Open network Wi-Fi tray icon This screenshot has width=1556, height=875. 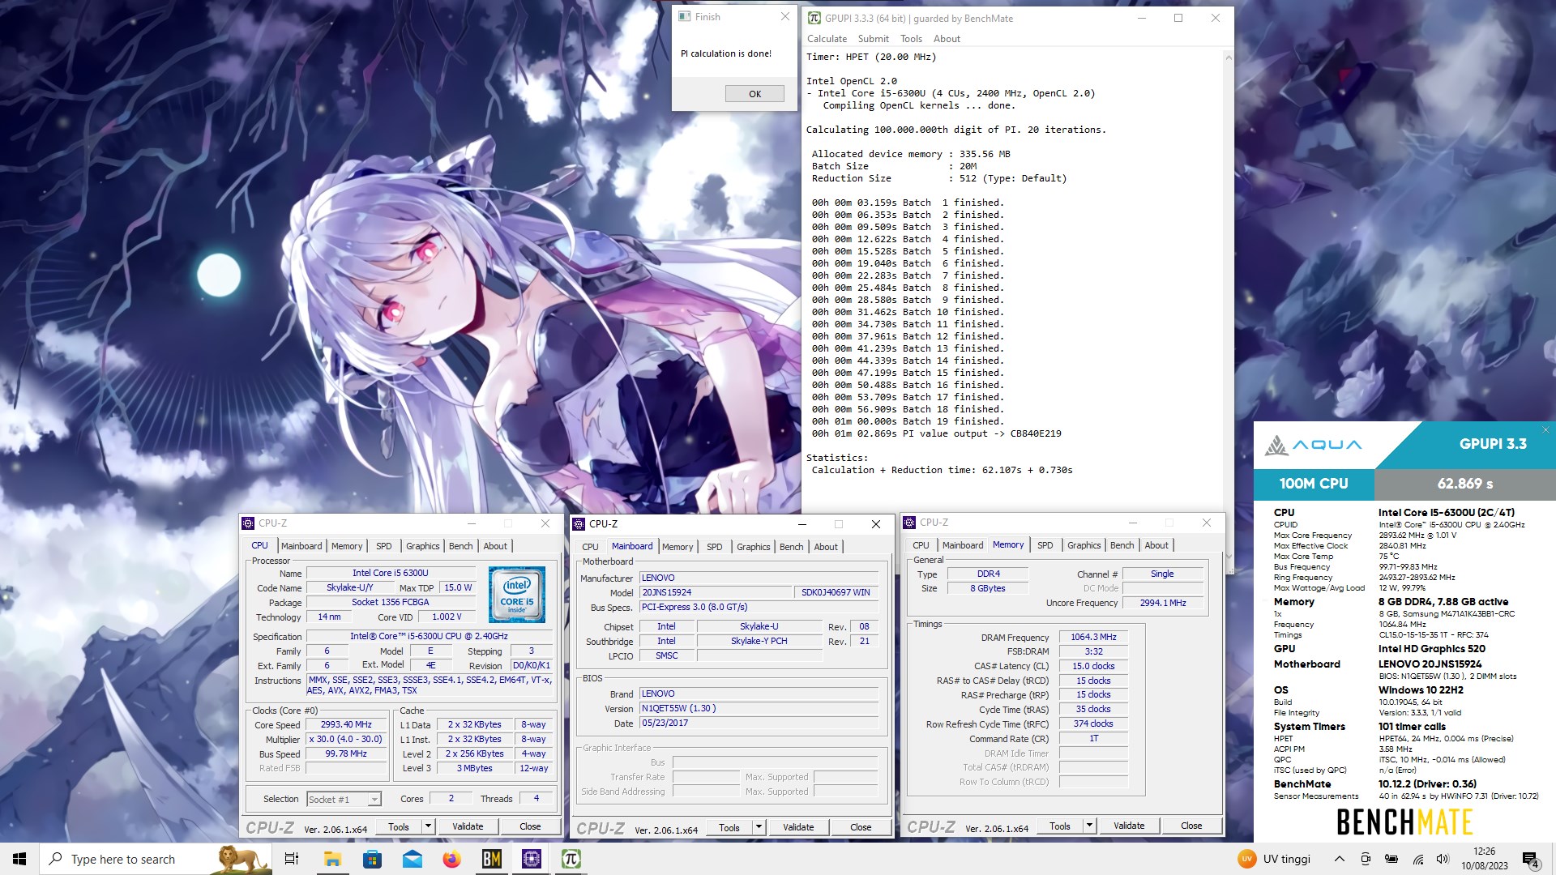[x=1417, y=859]
